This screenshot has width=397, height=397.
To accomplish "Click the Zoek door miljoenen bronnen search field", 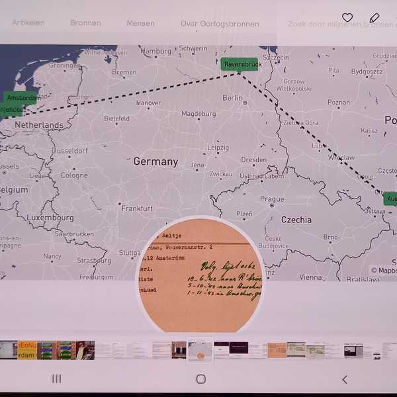I will [342, 24].
